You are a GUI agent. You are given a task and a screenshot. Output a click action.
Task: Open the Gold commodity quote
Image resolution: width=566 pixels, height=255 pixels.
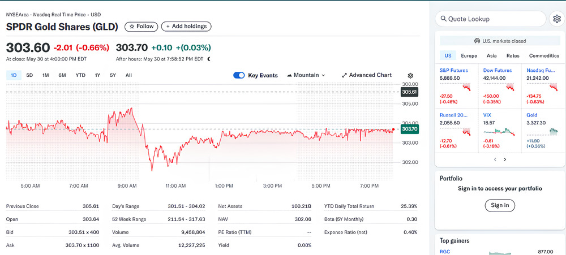pos(531,115)
